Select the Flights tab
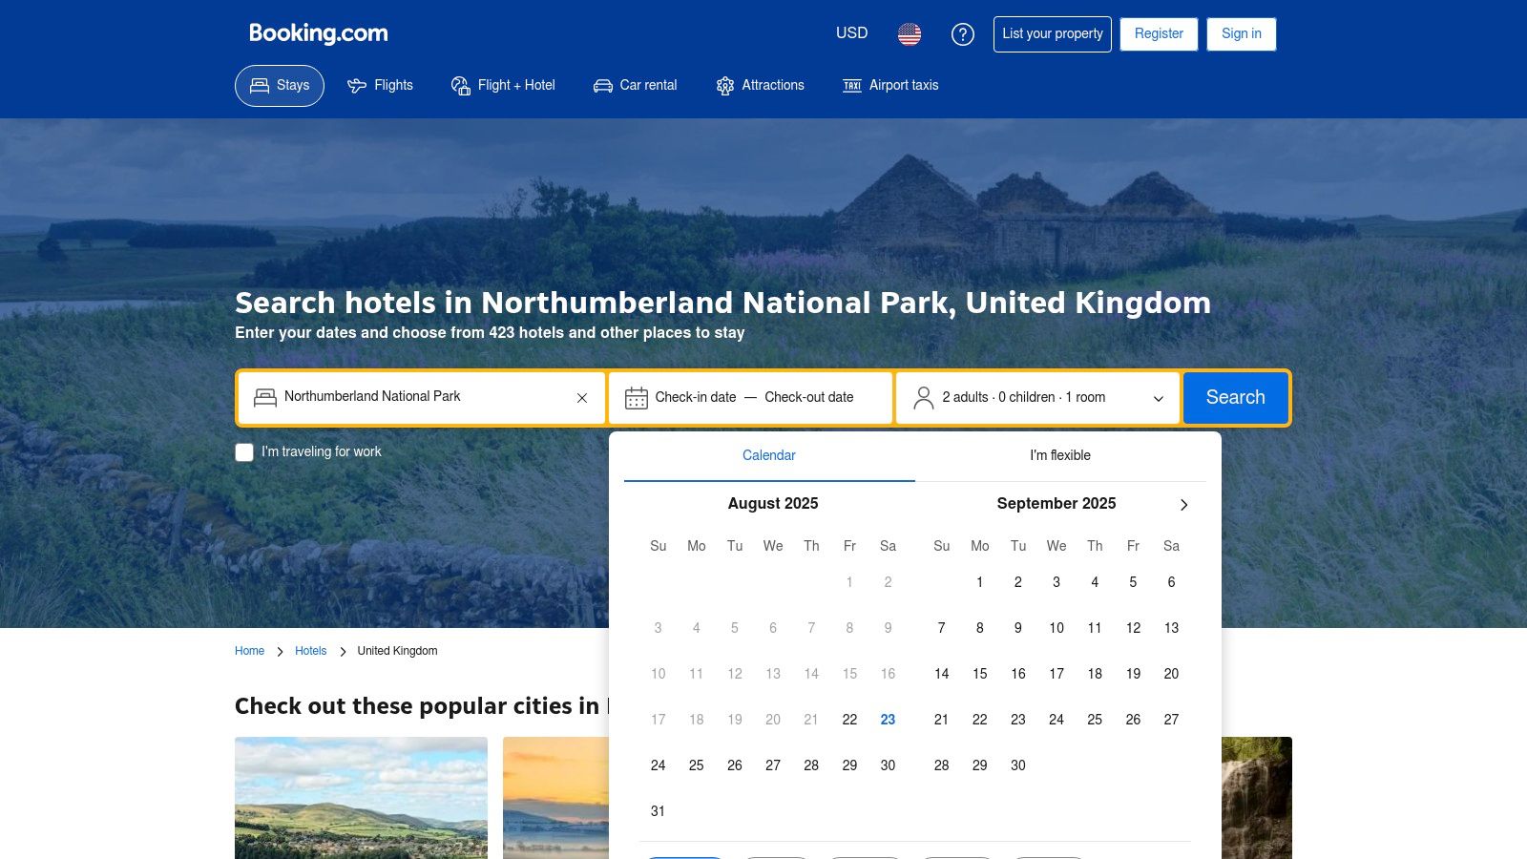The width and height of the screenshot is (1527, 859). pos(380,85)
